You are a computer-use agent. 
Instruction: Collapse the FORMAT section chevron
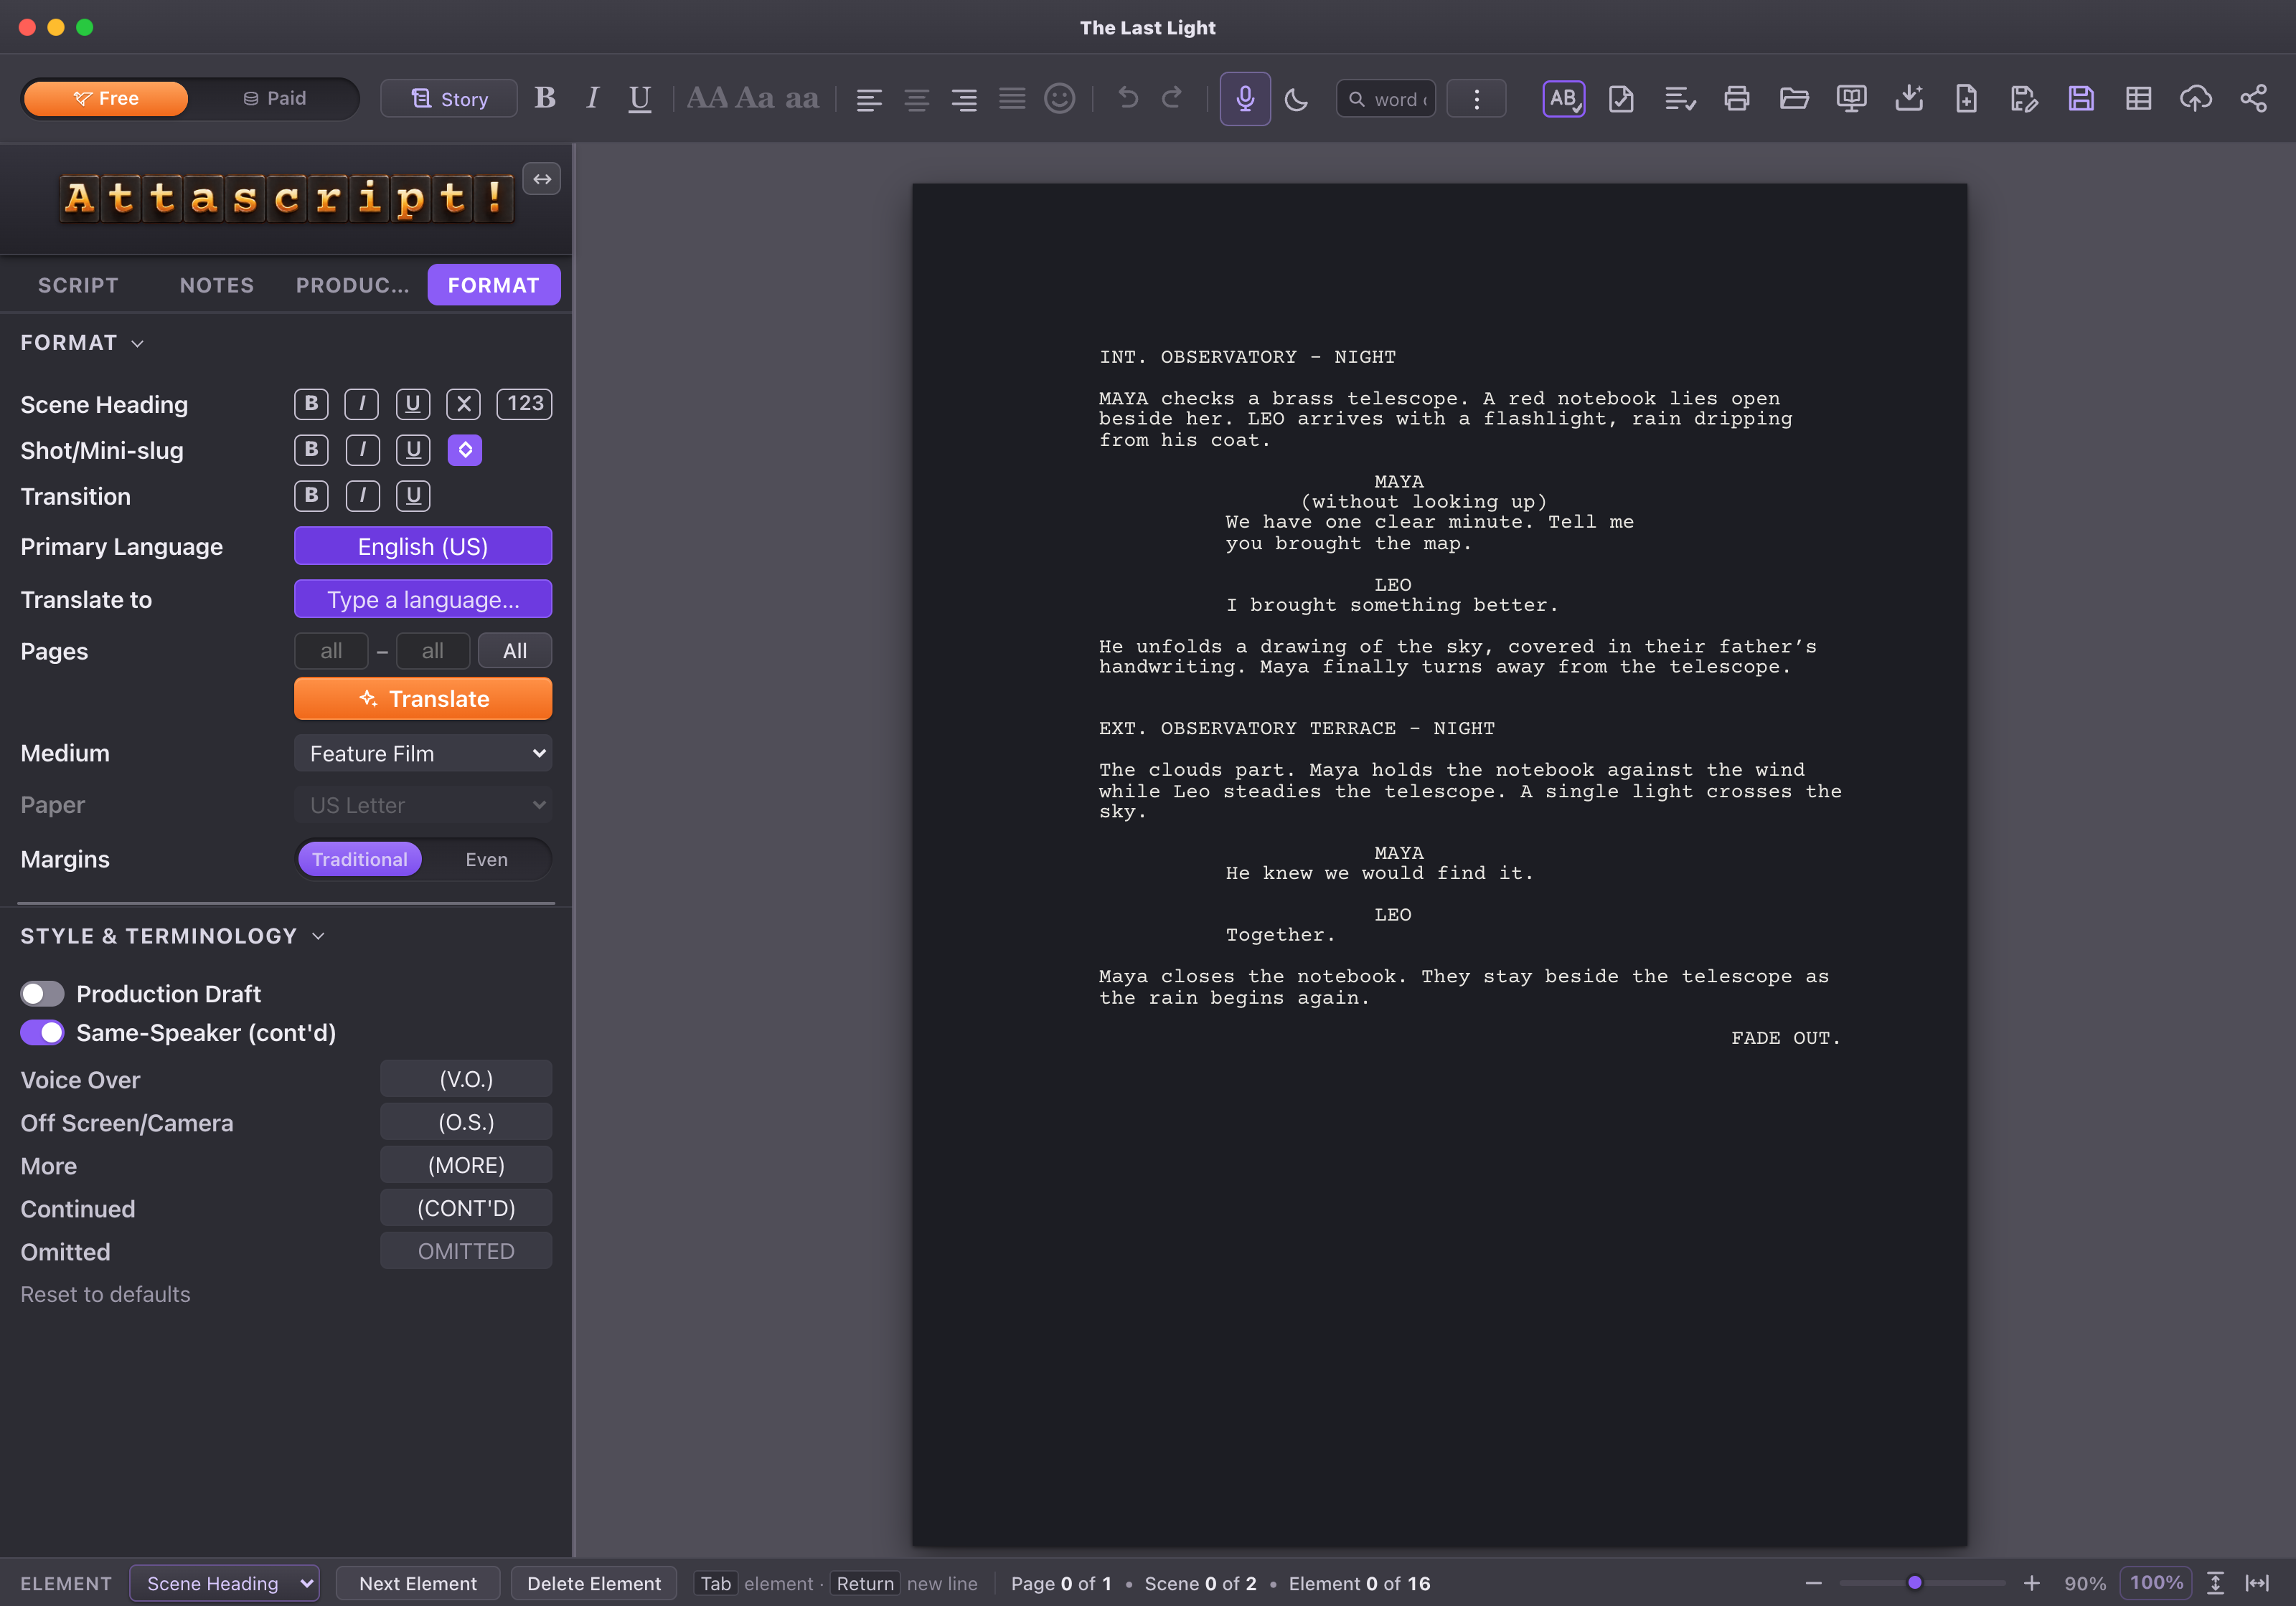pos(138,344)
